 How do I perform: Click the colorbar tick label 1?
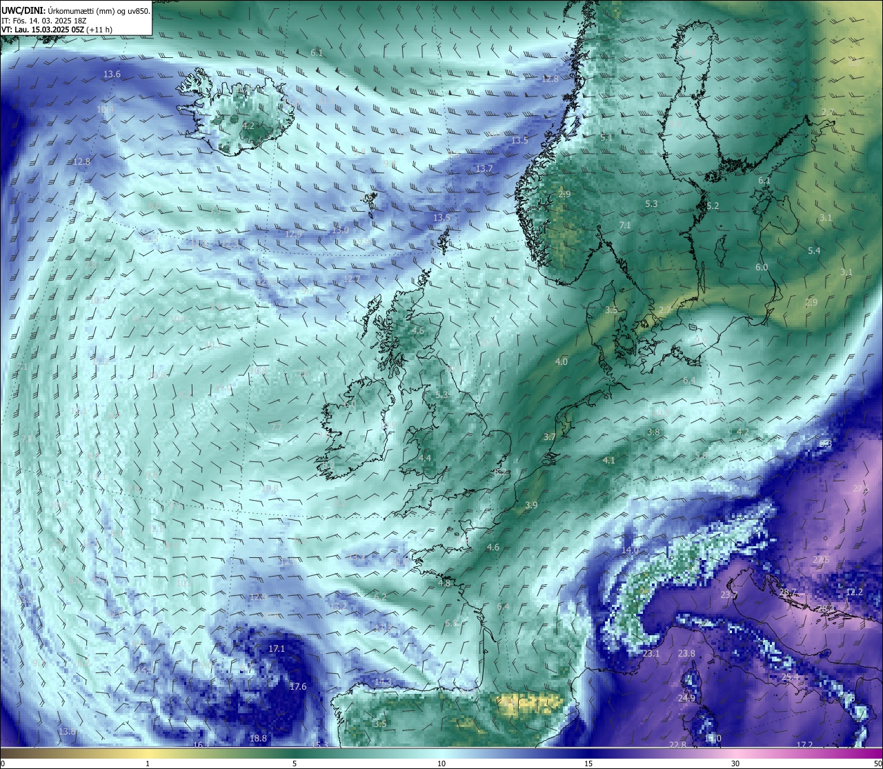click(148, 763)
